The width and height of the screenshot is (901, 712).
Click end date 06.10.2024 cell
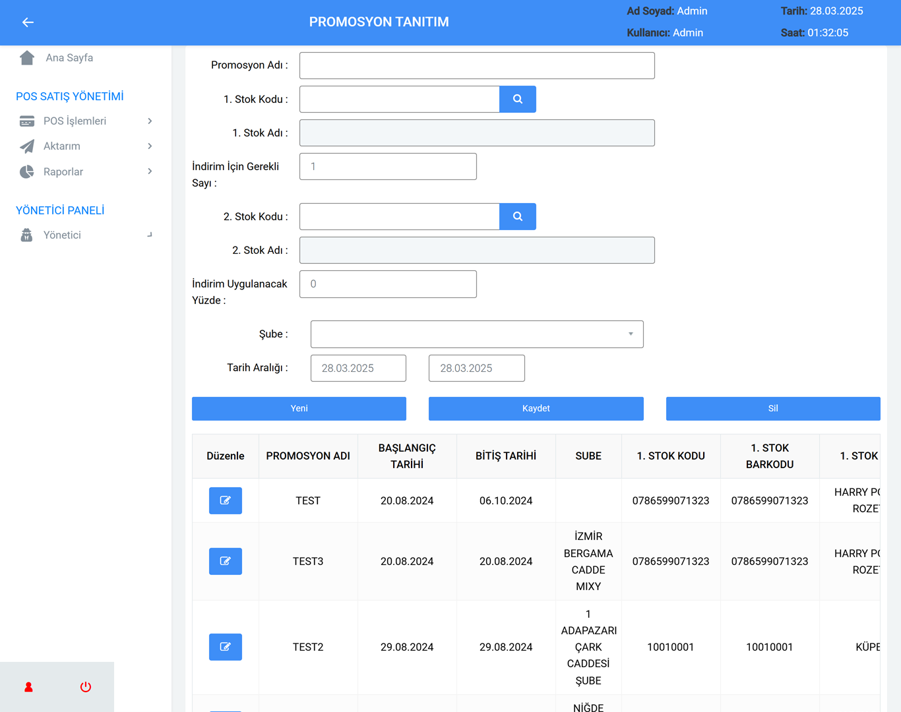coord(506,501)
